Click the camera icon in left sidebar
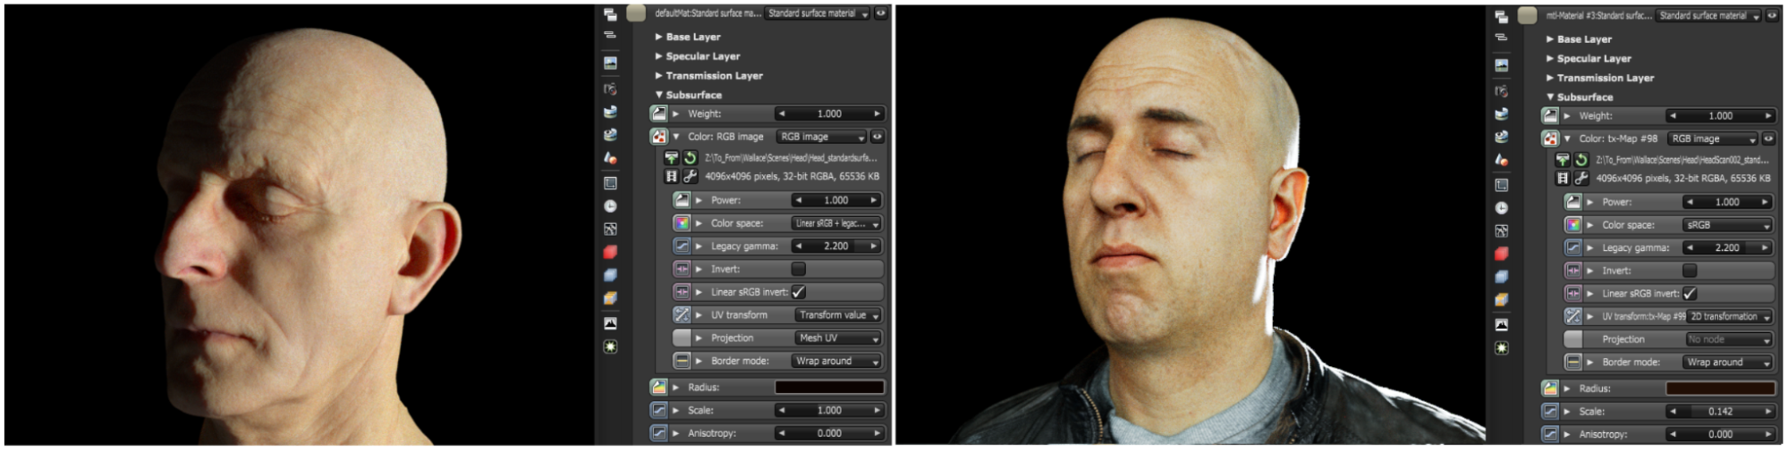Image resolution: width=1788 pixels, height=451 pixels. click(610, 89)
